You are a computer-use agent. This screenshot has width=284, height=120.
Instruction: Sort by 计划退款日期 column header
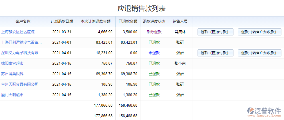[62, 22]
